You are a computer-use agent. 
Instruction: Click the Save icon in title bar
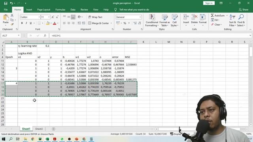tap(6, 3)
